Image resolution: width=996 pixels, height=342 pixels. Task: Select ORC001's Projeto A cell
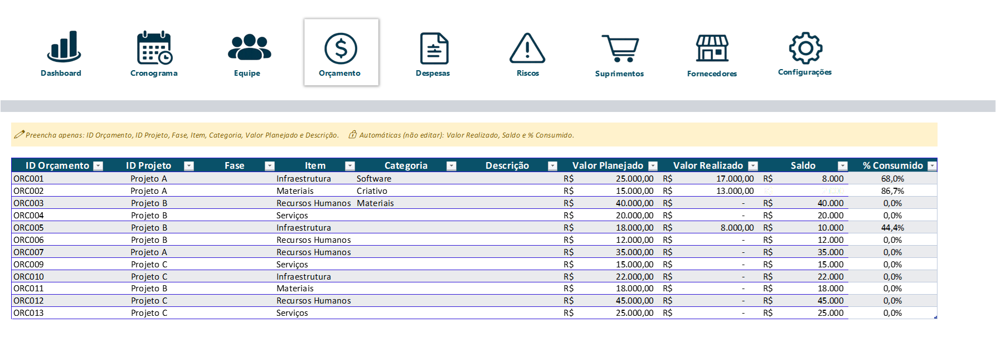[x=149, y=179]
